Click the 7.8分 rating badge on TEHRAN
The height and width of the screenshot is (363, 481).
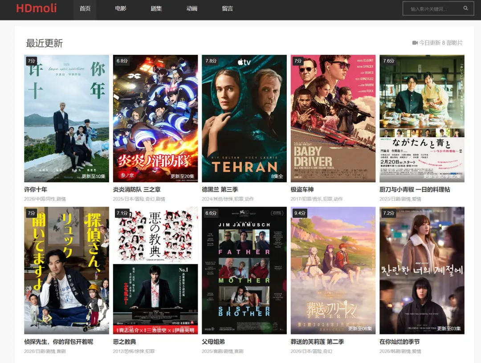[211, 61]
